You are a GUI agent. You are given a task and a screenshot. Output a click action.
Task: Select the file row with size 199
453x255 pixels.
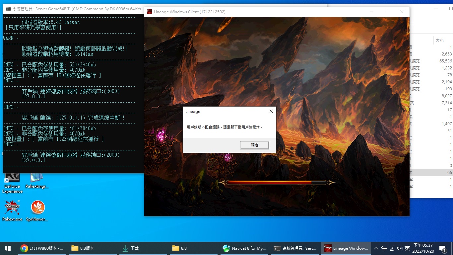pos(431,89)
